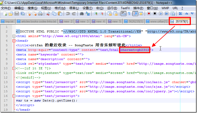Click the Save recorded macro icon
This screenshot has height=113, width=197.
tap(173, 14)
